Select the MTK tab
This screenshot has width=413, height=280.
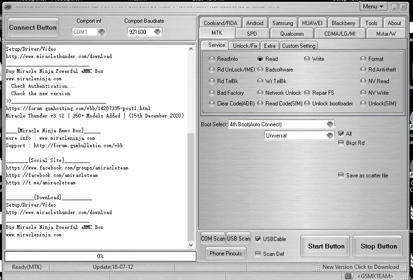click(x=217, y=33)
